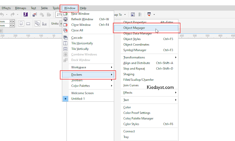This screenshot has width=235, height=141.
Task: Open the Snap To dropdown
Action: [x=125, y=14]
